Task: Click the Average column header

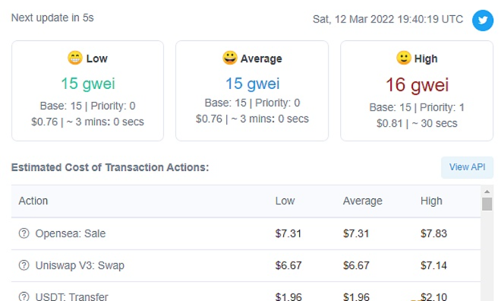Action: tap(363, 201)
